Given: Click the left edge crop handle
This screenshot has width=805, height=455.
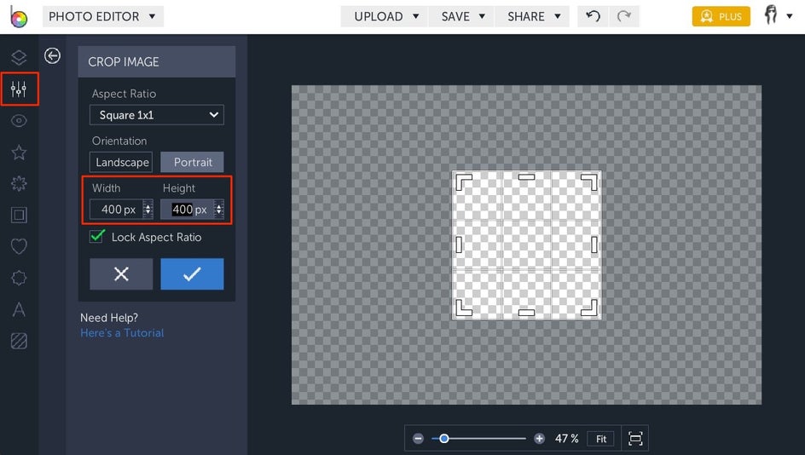Looking at the screenshot, I should click(x=459, y=245).
